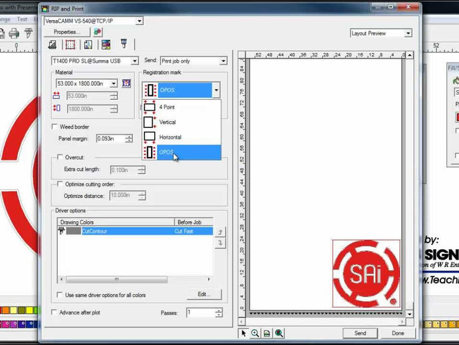Click the Drawing Colors column header
The width and height of the screenshot is (459, 345).
click(116, 222)
